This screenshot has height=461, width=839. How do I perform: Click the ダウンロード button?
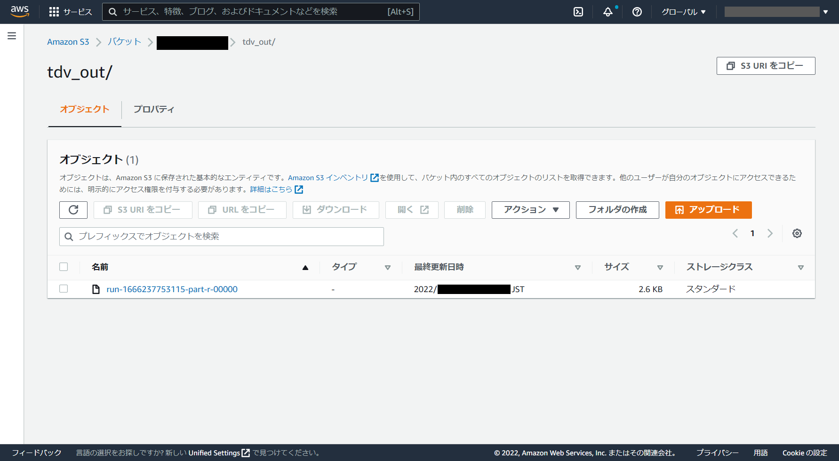pyautogui.click(x=336, y=210)
